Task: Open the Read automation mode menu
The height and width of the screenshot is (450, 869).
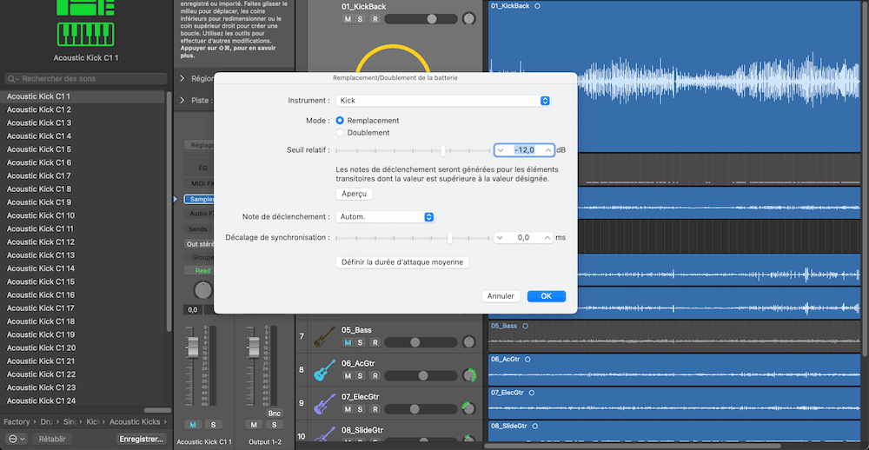Action: coord(199,270)
